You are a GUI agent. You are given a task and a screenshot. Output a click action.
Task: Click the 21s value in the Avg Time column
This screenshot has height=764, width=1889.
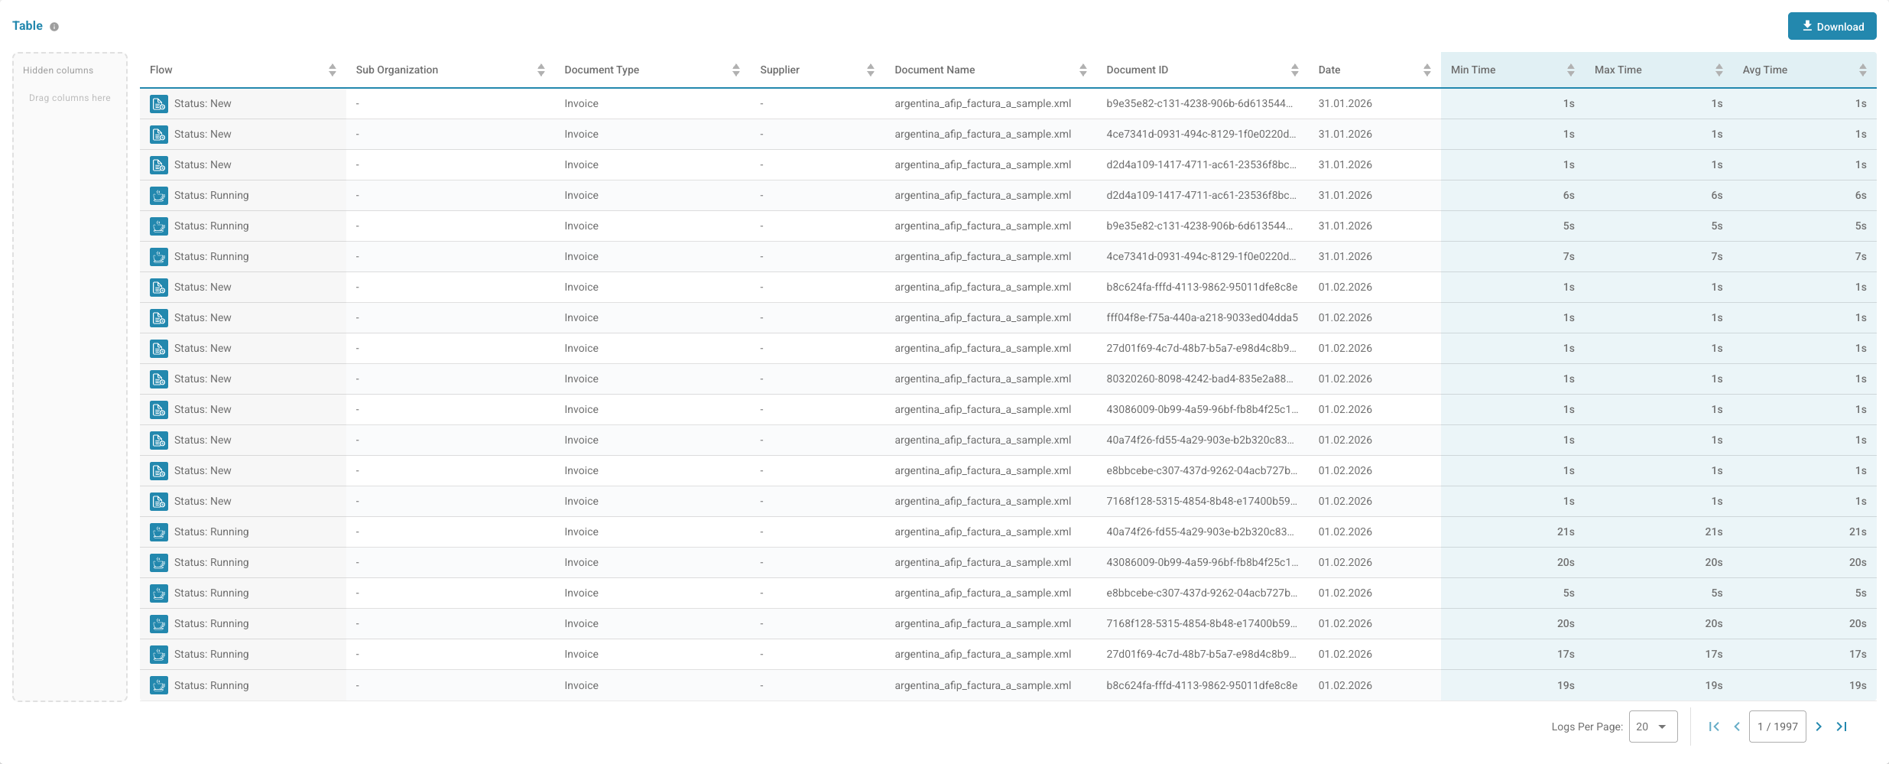[1858, 532]
